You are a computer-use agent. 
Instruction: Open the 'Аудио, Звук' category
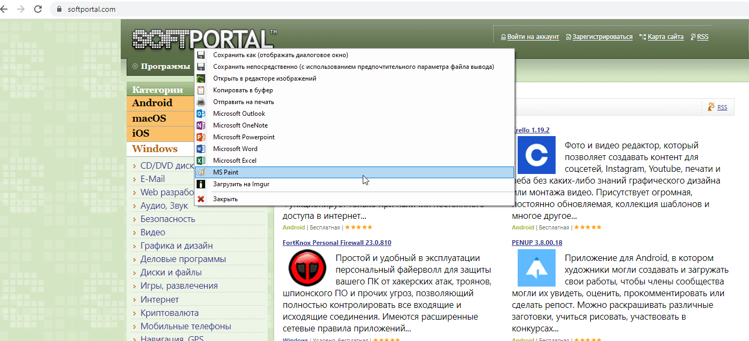pos(164,205)
